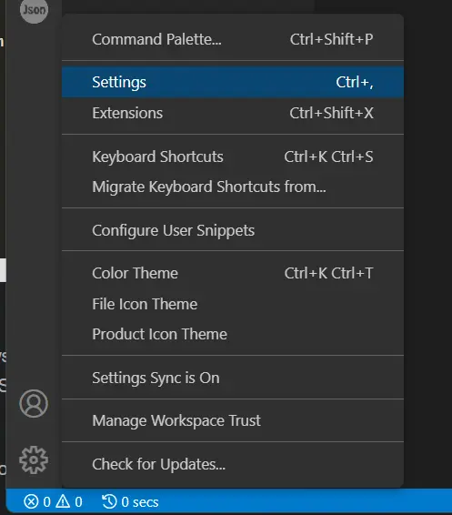Click the warning count in status bar

[x=78, y=502]
